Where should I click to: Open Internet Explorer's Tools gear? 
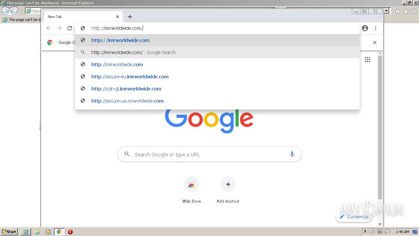[x=414, y=11]
